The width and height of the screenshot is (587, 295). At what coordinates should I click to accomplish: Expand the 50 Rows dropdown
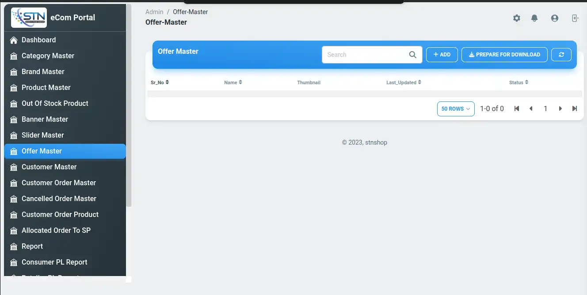pos(455,109)
